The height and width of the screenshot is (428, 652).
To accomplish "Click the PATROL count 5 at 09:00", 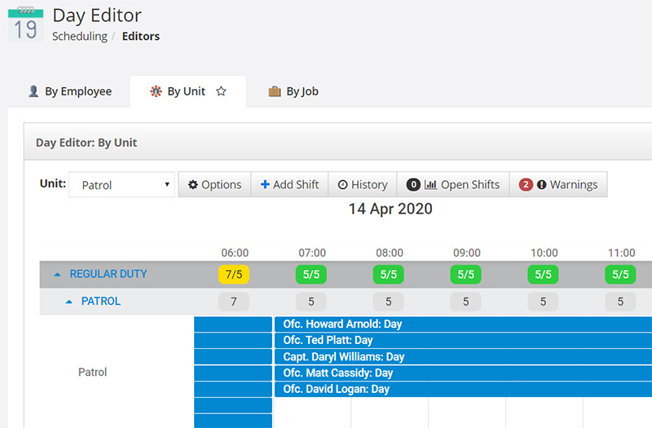I will [465, 302].
